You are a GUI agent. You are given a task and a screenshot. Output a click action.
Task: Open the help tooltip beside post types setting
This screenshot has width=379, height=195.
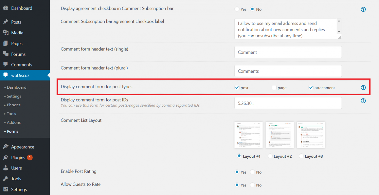(363, 87)
